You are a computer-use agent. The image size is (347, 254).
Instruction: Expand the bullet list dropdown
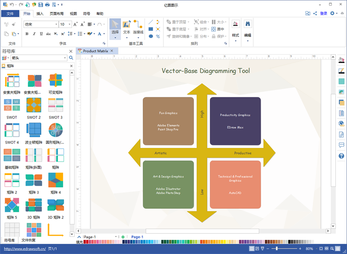85,34
